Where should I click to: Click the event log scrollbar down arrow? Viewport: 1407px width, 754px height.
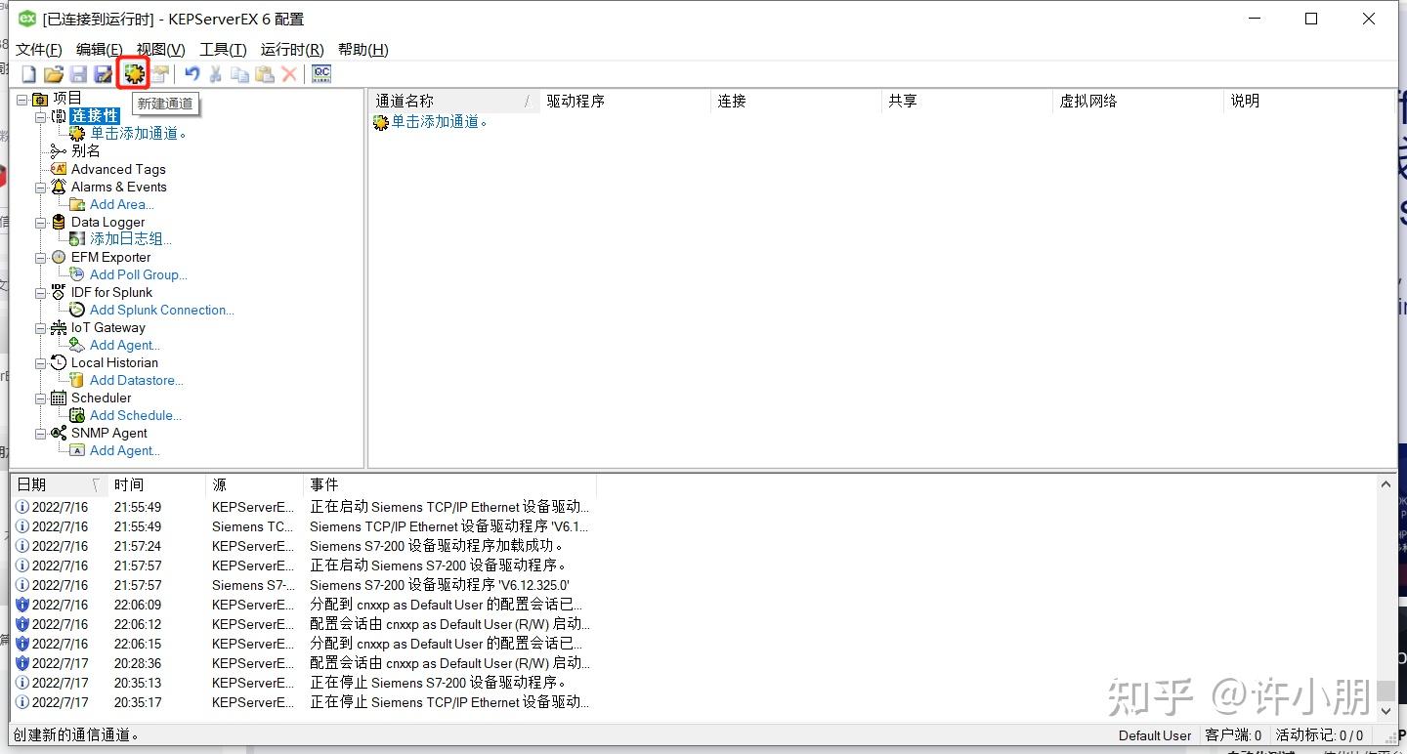[1386, 711]
